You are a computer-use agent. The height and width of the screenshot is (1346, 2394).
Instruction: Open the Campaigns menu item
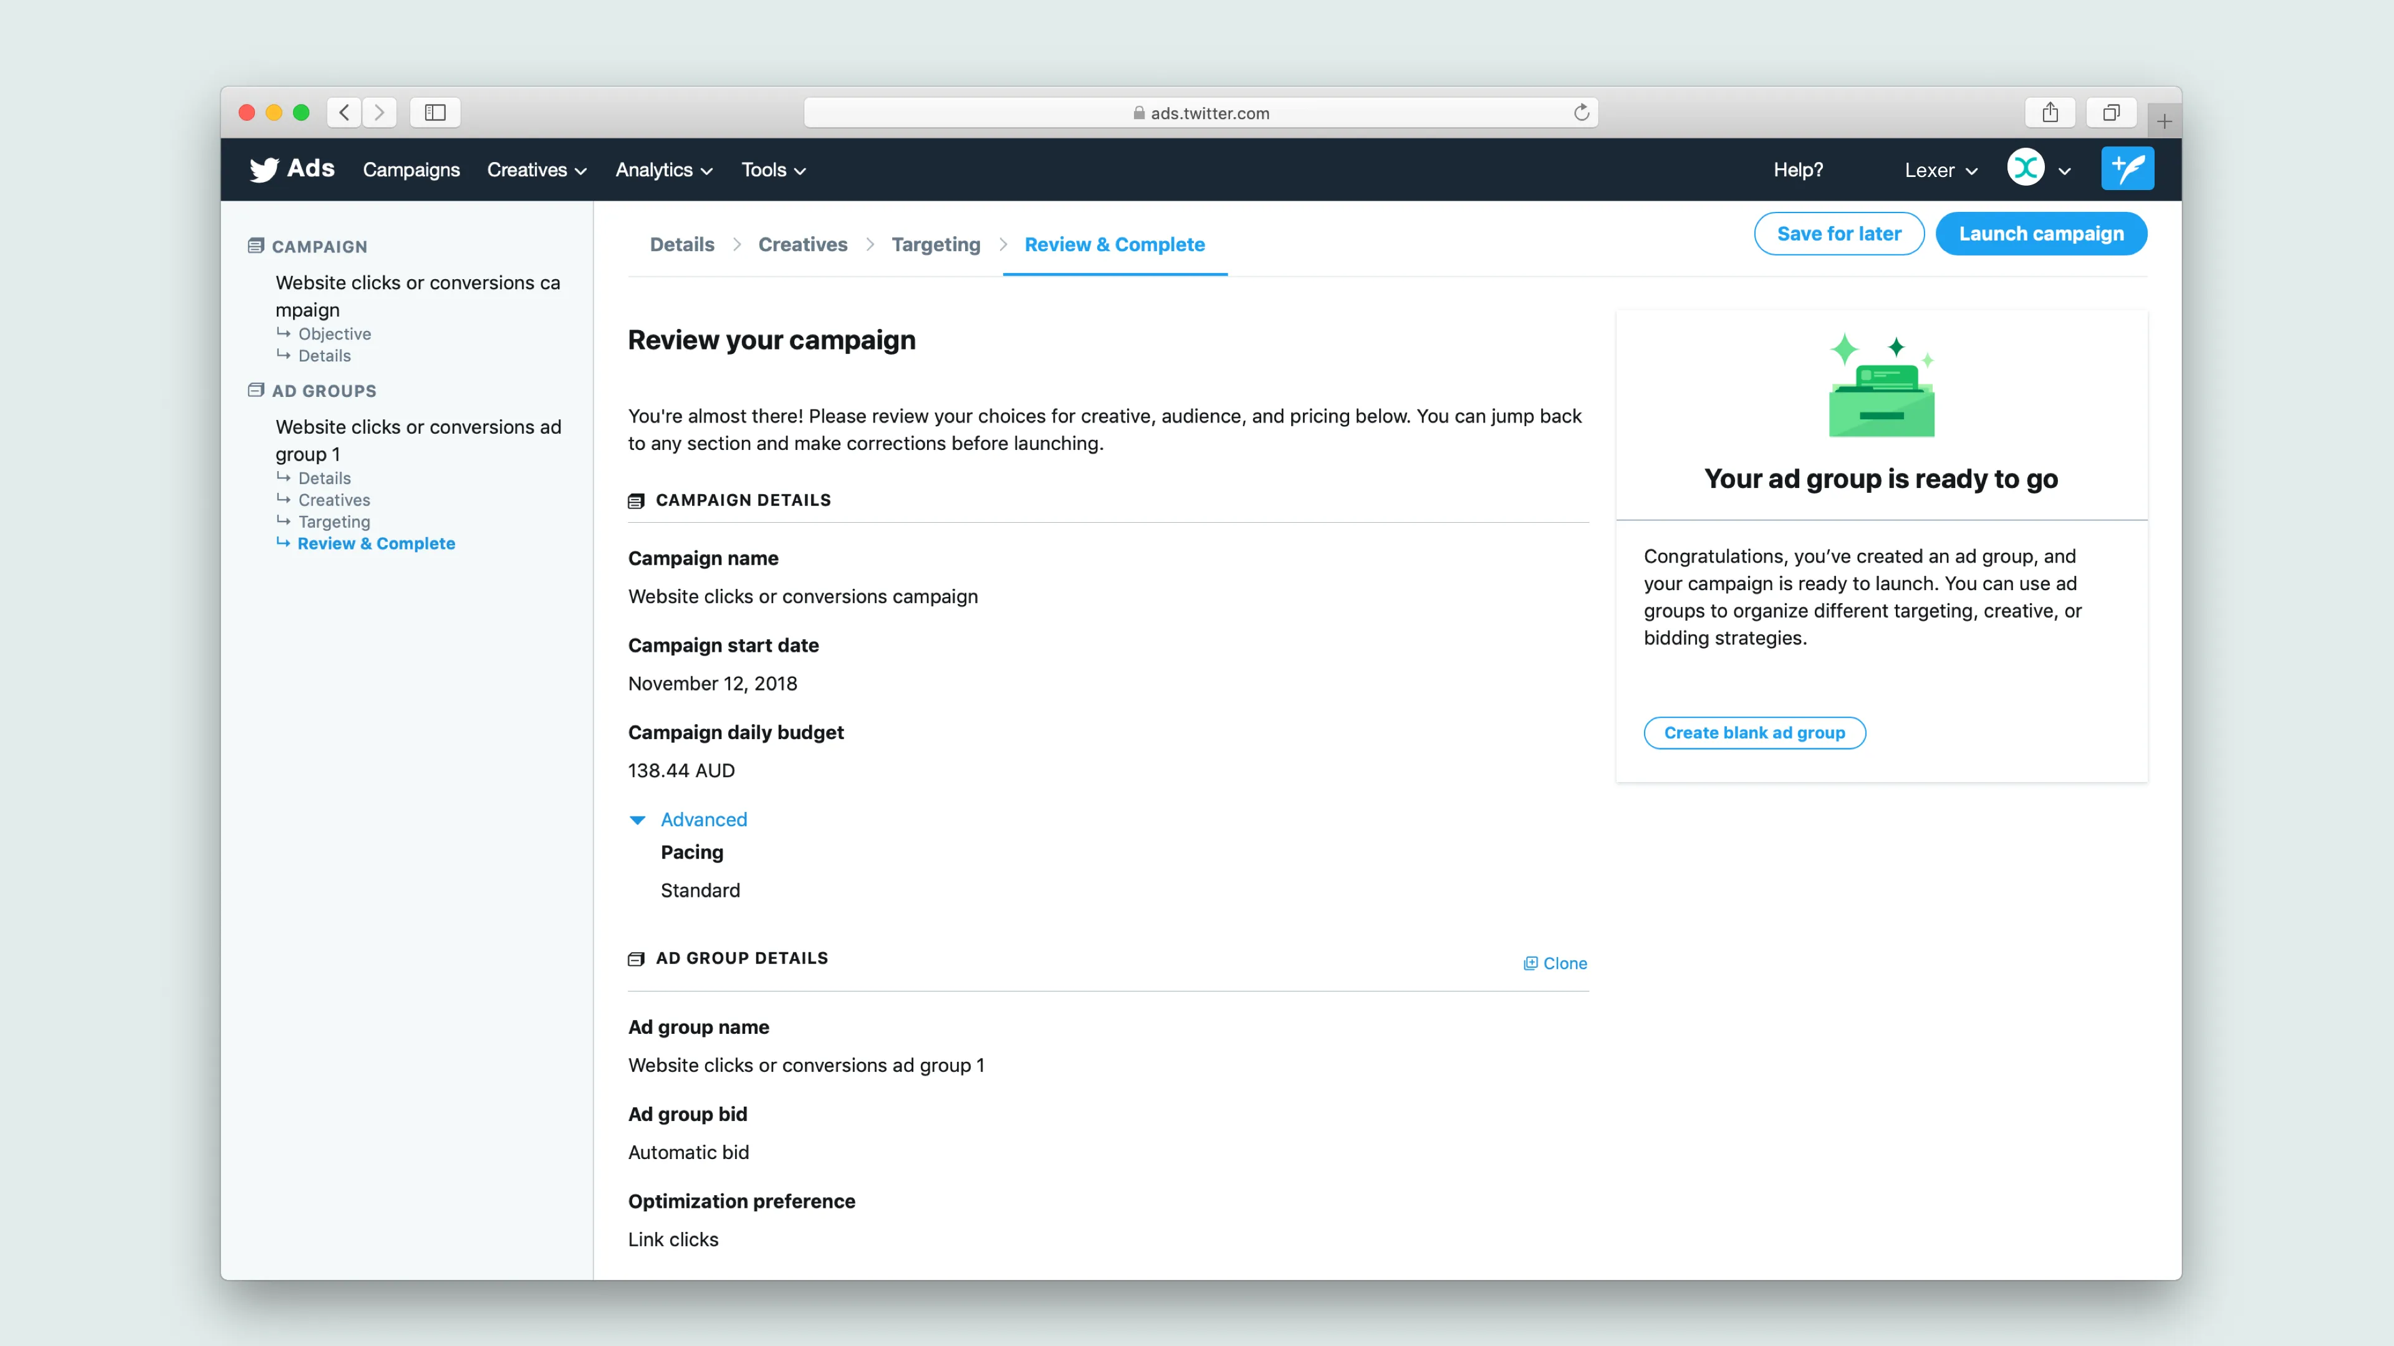[x=411, y=170]
